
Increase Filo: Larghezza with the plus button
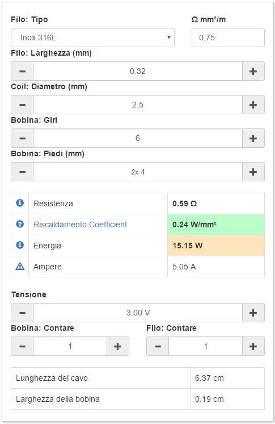click(253, 71)
